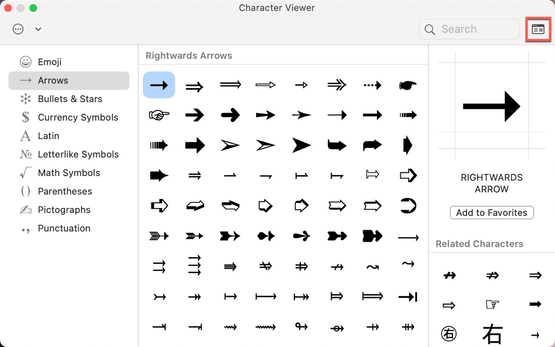Open Bullets & Stars category
This screenshot has height=347, width=555.
[x=69, y=99]
